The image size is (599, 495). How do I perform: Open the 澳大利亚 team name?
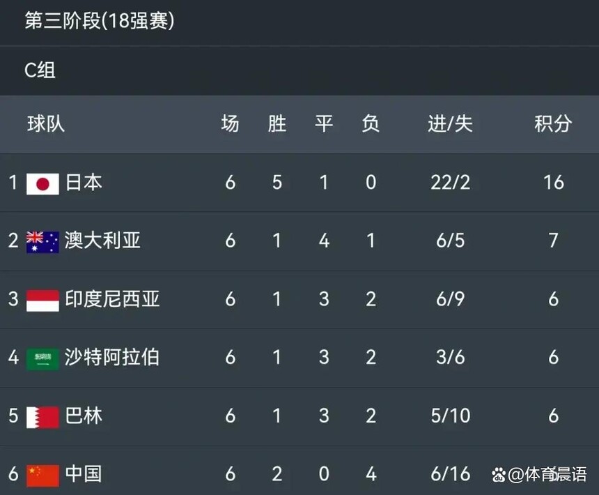102,241
